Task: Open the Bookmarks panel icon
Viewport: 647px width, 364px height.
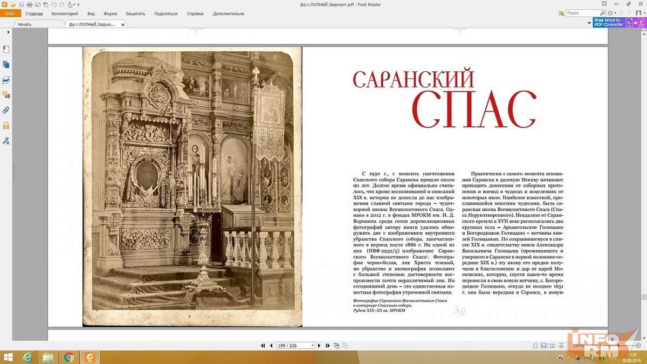Action: click(6, 50)
